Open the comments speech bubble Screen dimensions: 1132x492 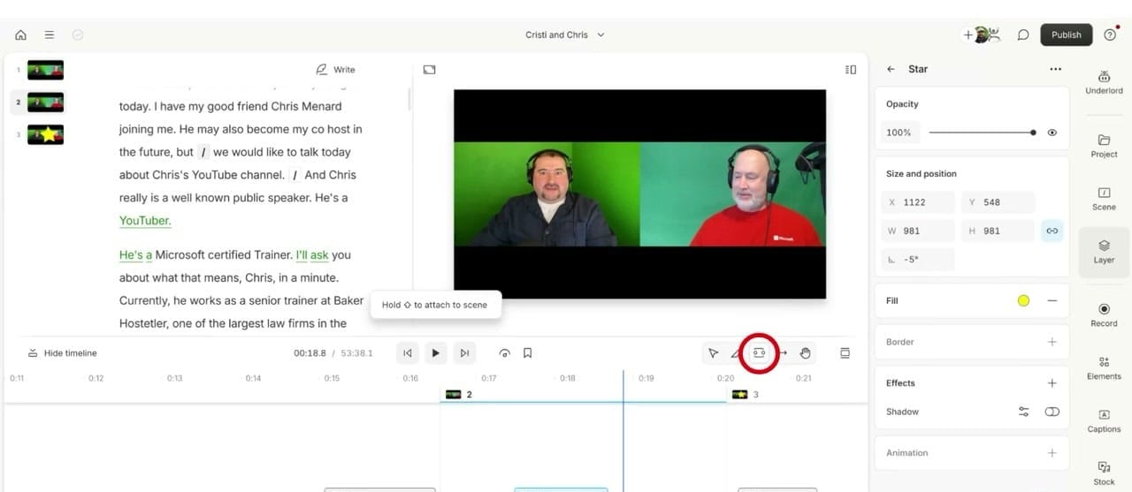(1023, 35)
